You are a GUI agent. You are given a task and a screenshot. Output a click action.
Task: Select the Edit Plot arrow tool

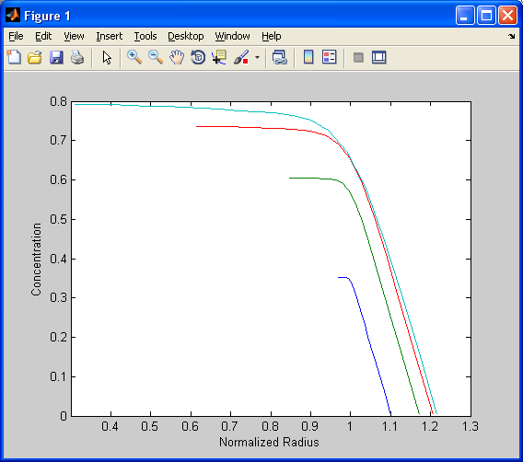click(107, 58)
